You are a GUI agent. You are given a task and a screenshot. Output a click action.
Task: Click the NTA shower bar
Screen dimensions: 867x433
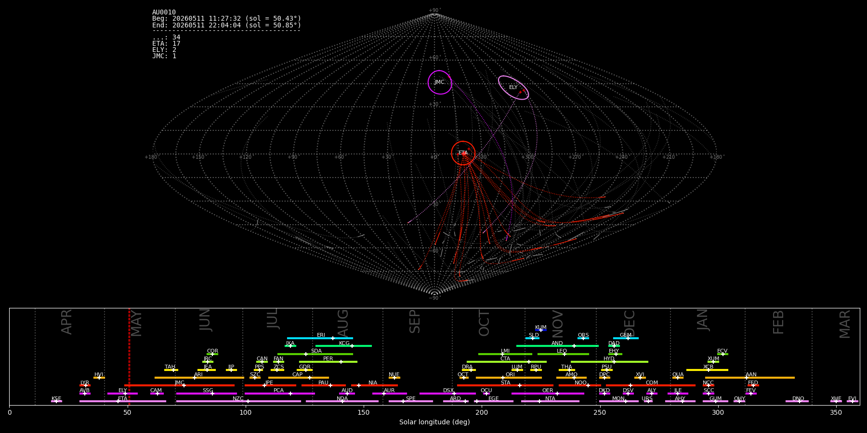coord(550,401)
